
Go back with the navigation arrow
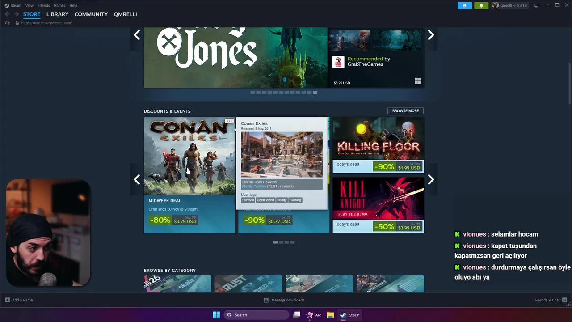(x=7, y=14)
